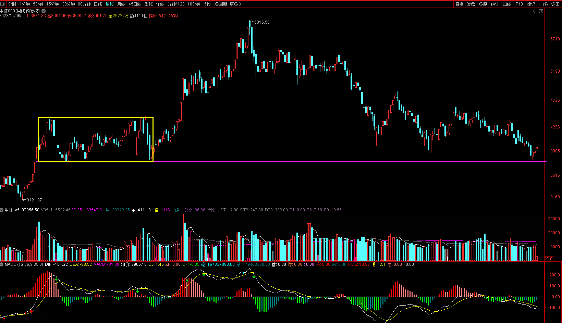Select the 60分钟 period tab
Image resolution: width=562 pixels, height=323 pixels.
84,4
